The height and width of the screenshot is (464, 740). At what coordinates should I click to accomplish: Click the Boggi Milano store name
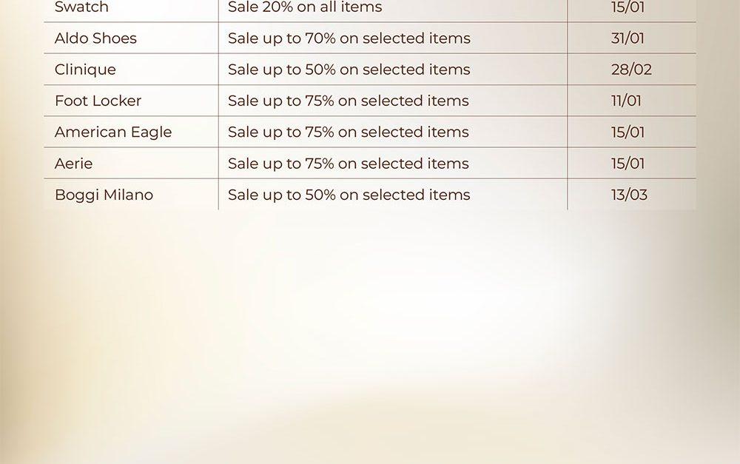coord(104,195)
